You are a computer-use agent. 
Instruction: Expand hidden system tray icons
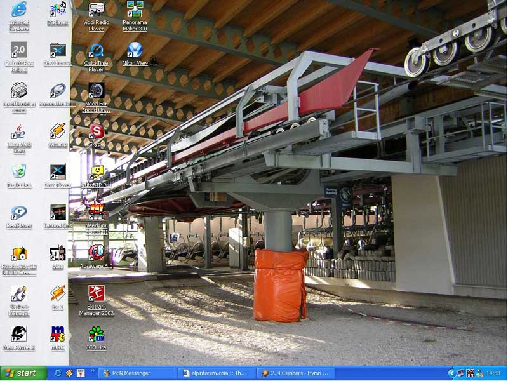click(x=451, y=373)
